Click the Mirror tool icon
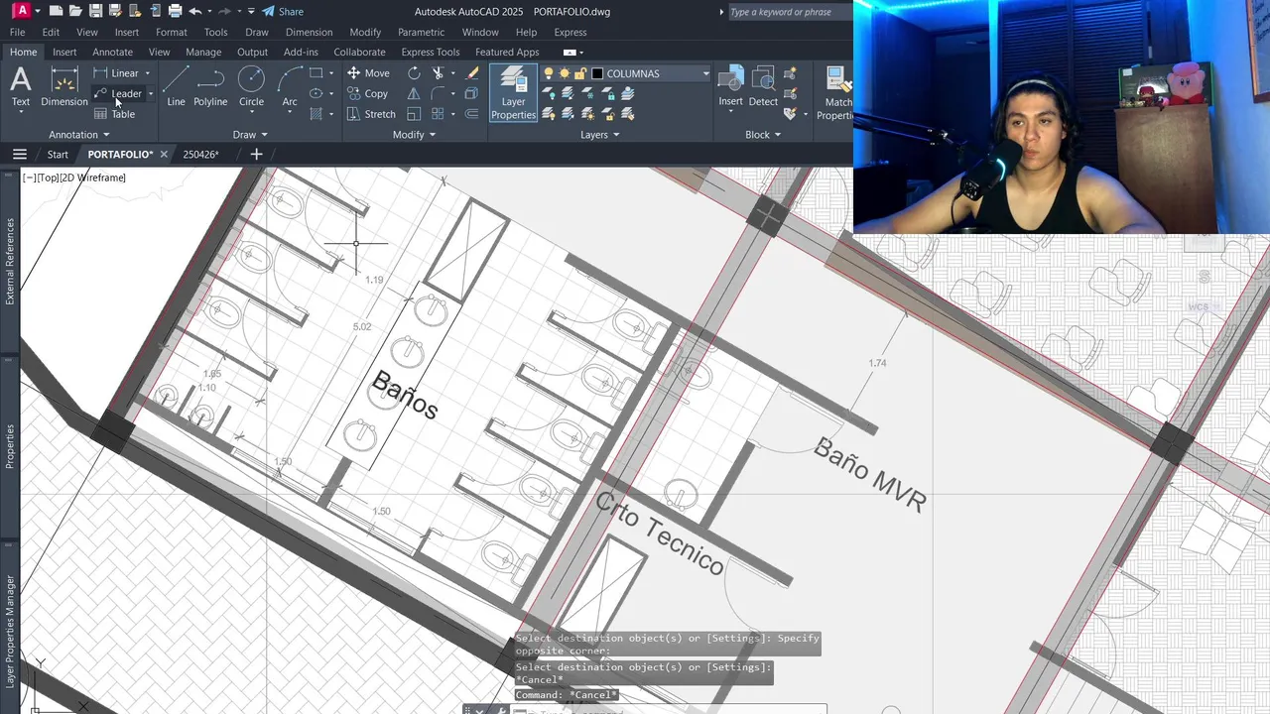Screen dimensions: 1270x714 (414, 93)
